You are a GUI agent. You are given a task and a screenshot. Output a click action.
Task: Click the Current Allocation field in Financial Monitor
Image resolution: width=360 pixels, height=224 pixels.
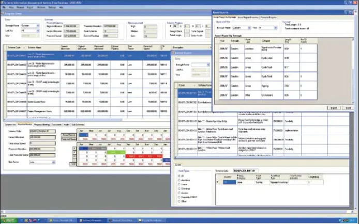(42, 137)
